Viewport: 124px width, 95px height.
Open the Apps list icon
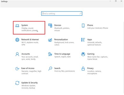83,40
